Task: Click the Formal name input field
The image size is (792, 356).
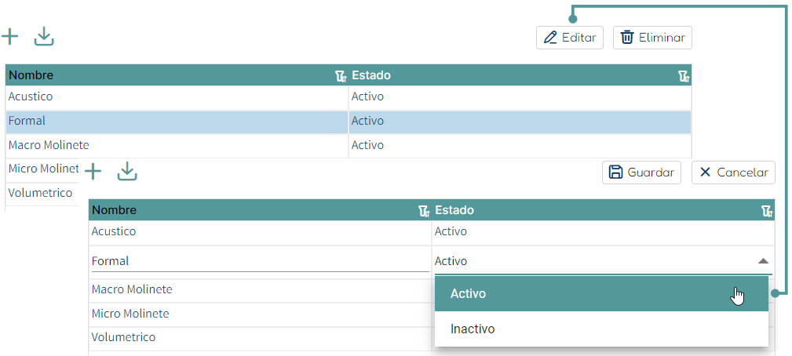Action: click(x=260, y=261)
